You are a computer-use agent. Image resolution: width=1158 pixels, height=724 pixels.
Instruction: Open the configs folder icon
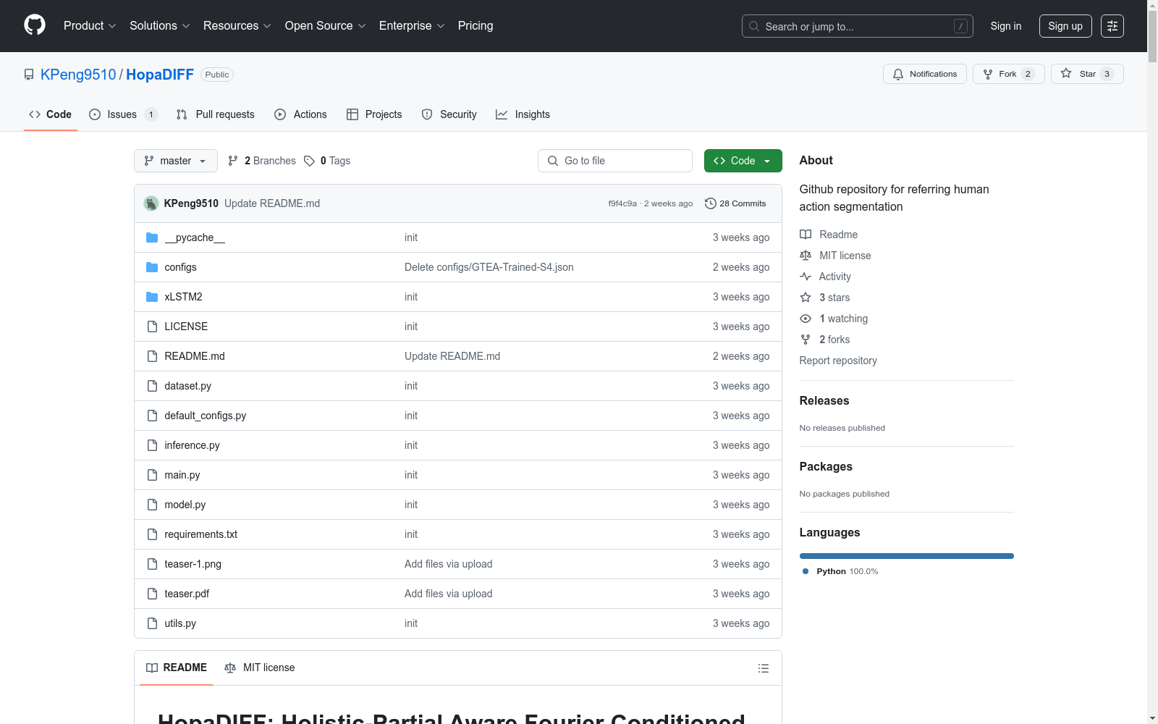pyautogui.click(x=152, y=267)
